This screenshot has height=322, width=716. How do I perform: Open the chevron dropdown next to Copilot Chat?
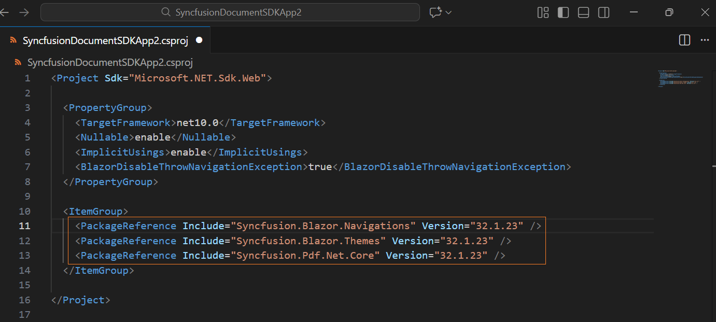(447, 12)
